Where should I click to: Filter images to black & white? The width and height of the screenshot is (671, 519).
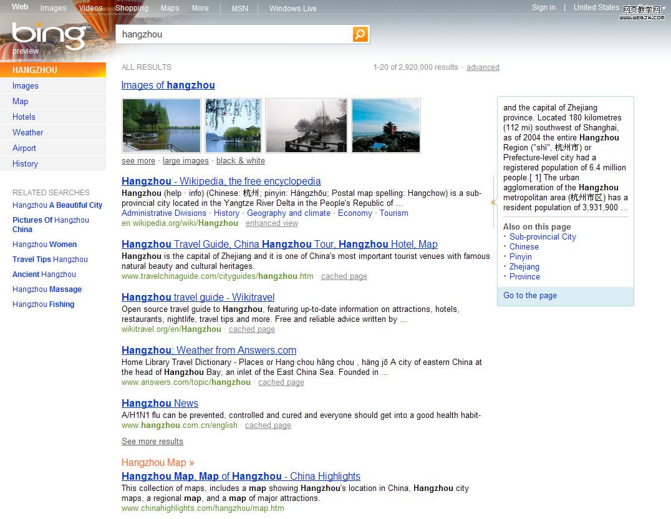241,160
